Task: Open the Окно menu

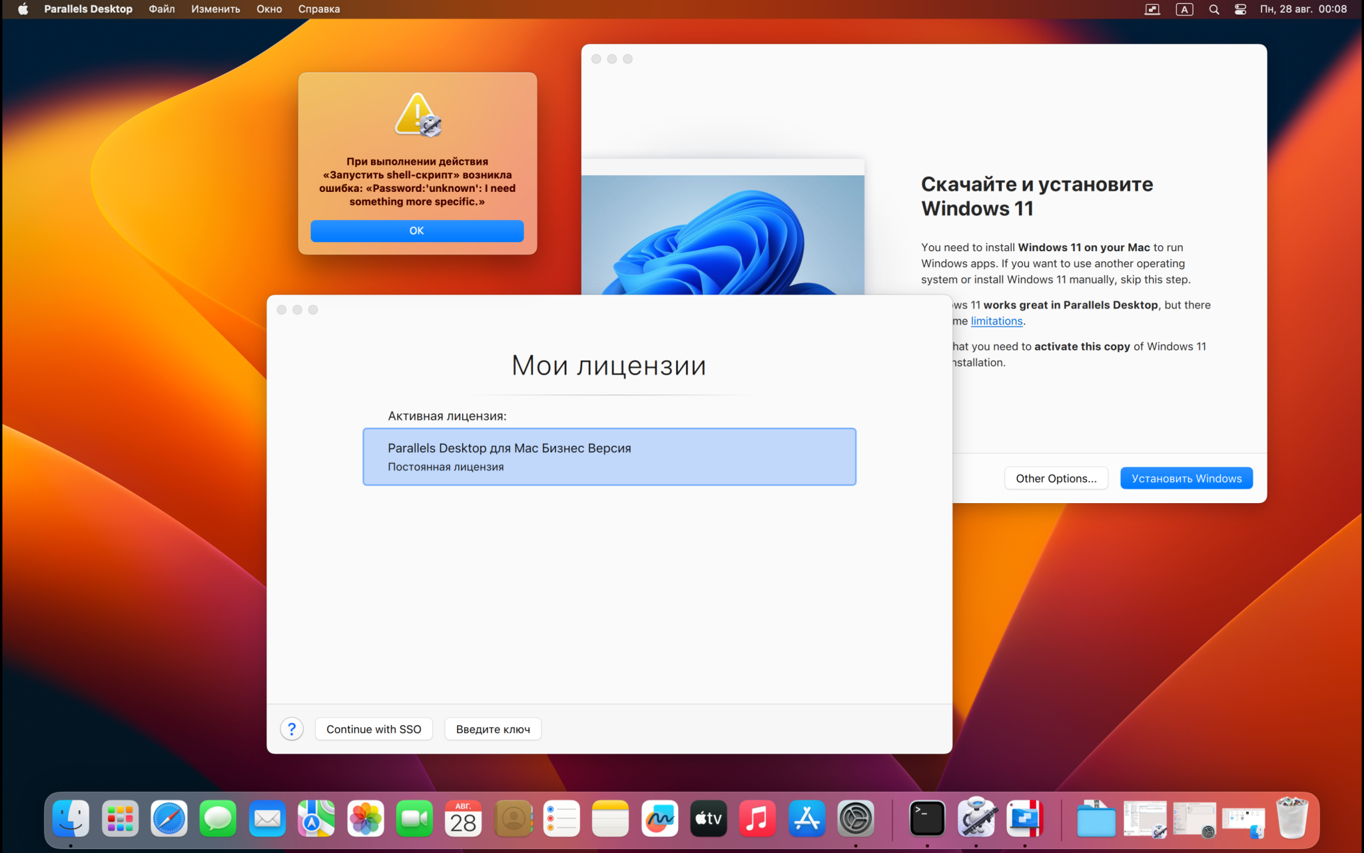Action: pos(269,9)
